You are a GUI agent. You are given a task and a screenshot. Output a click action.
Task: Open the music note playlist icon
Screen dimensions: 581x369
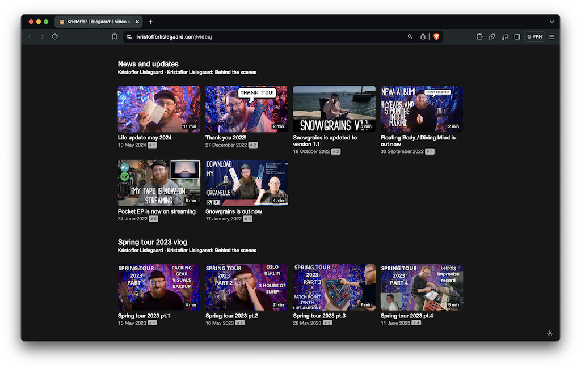504,36
